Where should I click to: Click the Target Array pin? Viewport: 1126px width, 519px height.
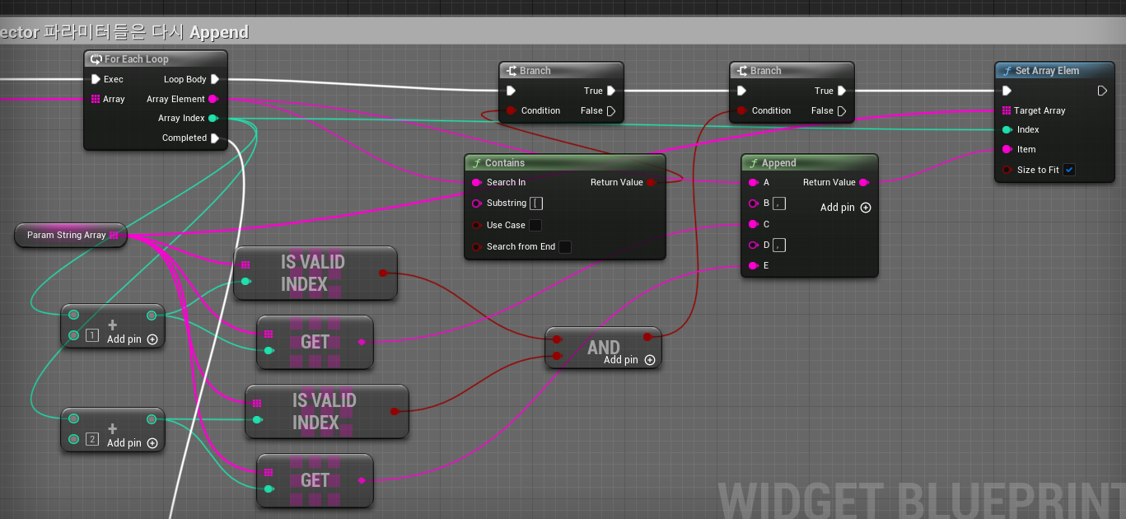coord(1007,110)
